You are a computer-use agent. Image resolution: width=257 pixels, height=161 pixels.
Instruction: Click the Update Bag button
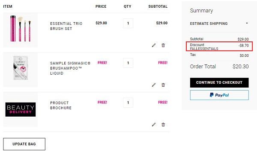(x=24, y=144)
